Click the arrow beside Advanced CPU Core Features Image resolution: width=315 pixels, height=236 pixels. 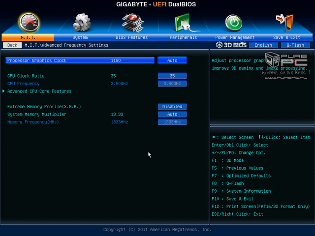pos(3,91)
